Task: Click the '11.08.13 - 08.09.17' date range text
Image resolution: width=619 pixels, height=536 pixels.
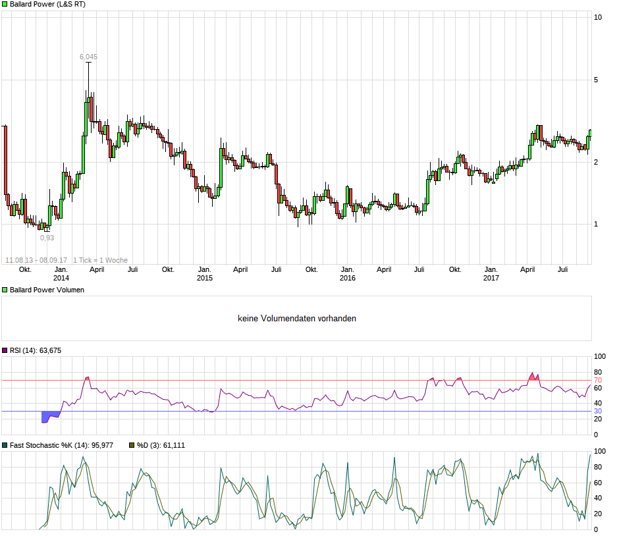Action: [36, 260]
